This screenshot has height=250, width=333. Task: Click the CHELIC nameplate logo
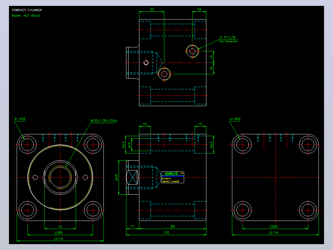click(x=171, y=174)
